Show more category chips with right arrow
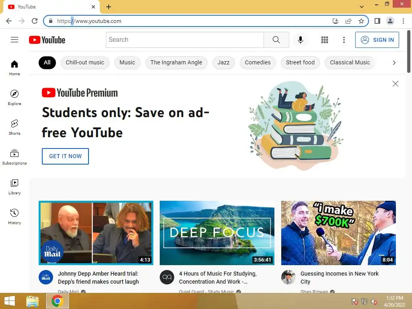Viewport: 412px width, 309px height. 394,63
